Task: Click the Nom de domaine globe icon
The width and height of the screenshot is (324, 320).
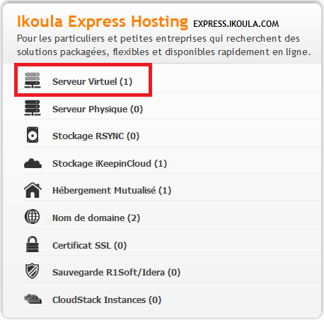Action: click(33, 217)
